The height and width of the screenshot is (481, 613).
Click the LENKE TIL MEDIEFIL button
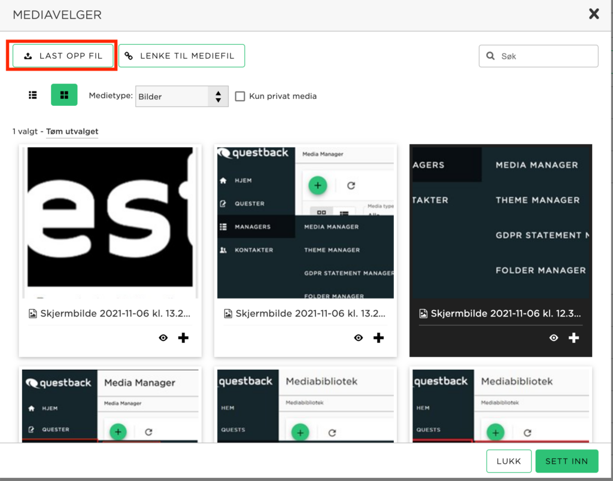click(x=182, y=56)
